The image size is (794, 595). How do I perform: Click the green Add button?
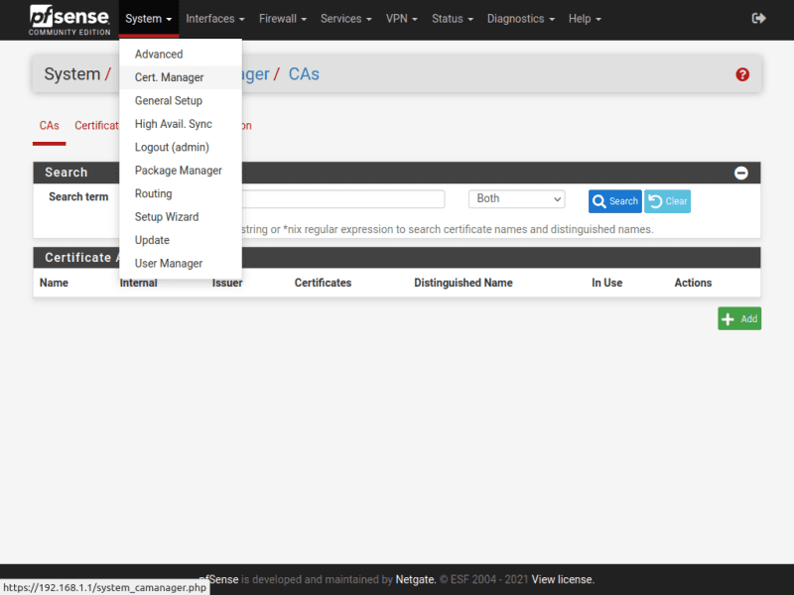(x=739, y=318)
